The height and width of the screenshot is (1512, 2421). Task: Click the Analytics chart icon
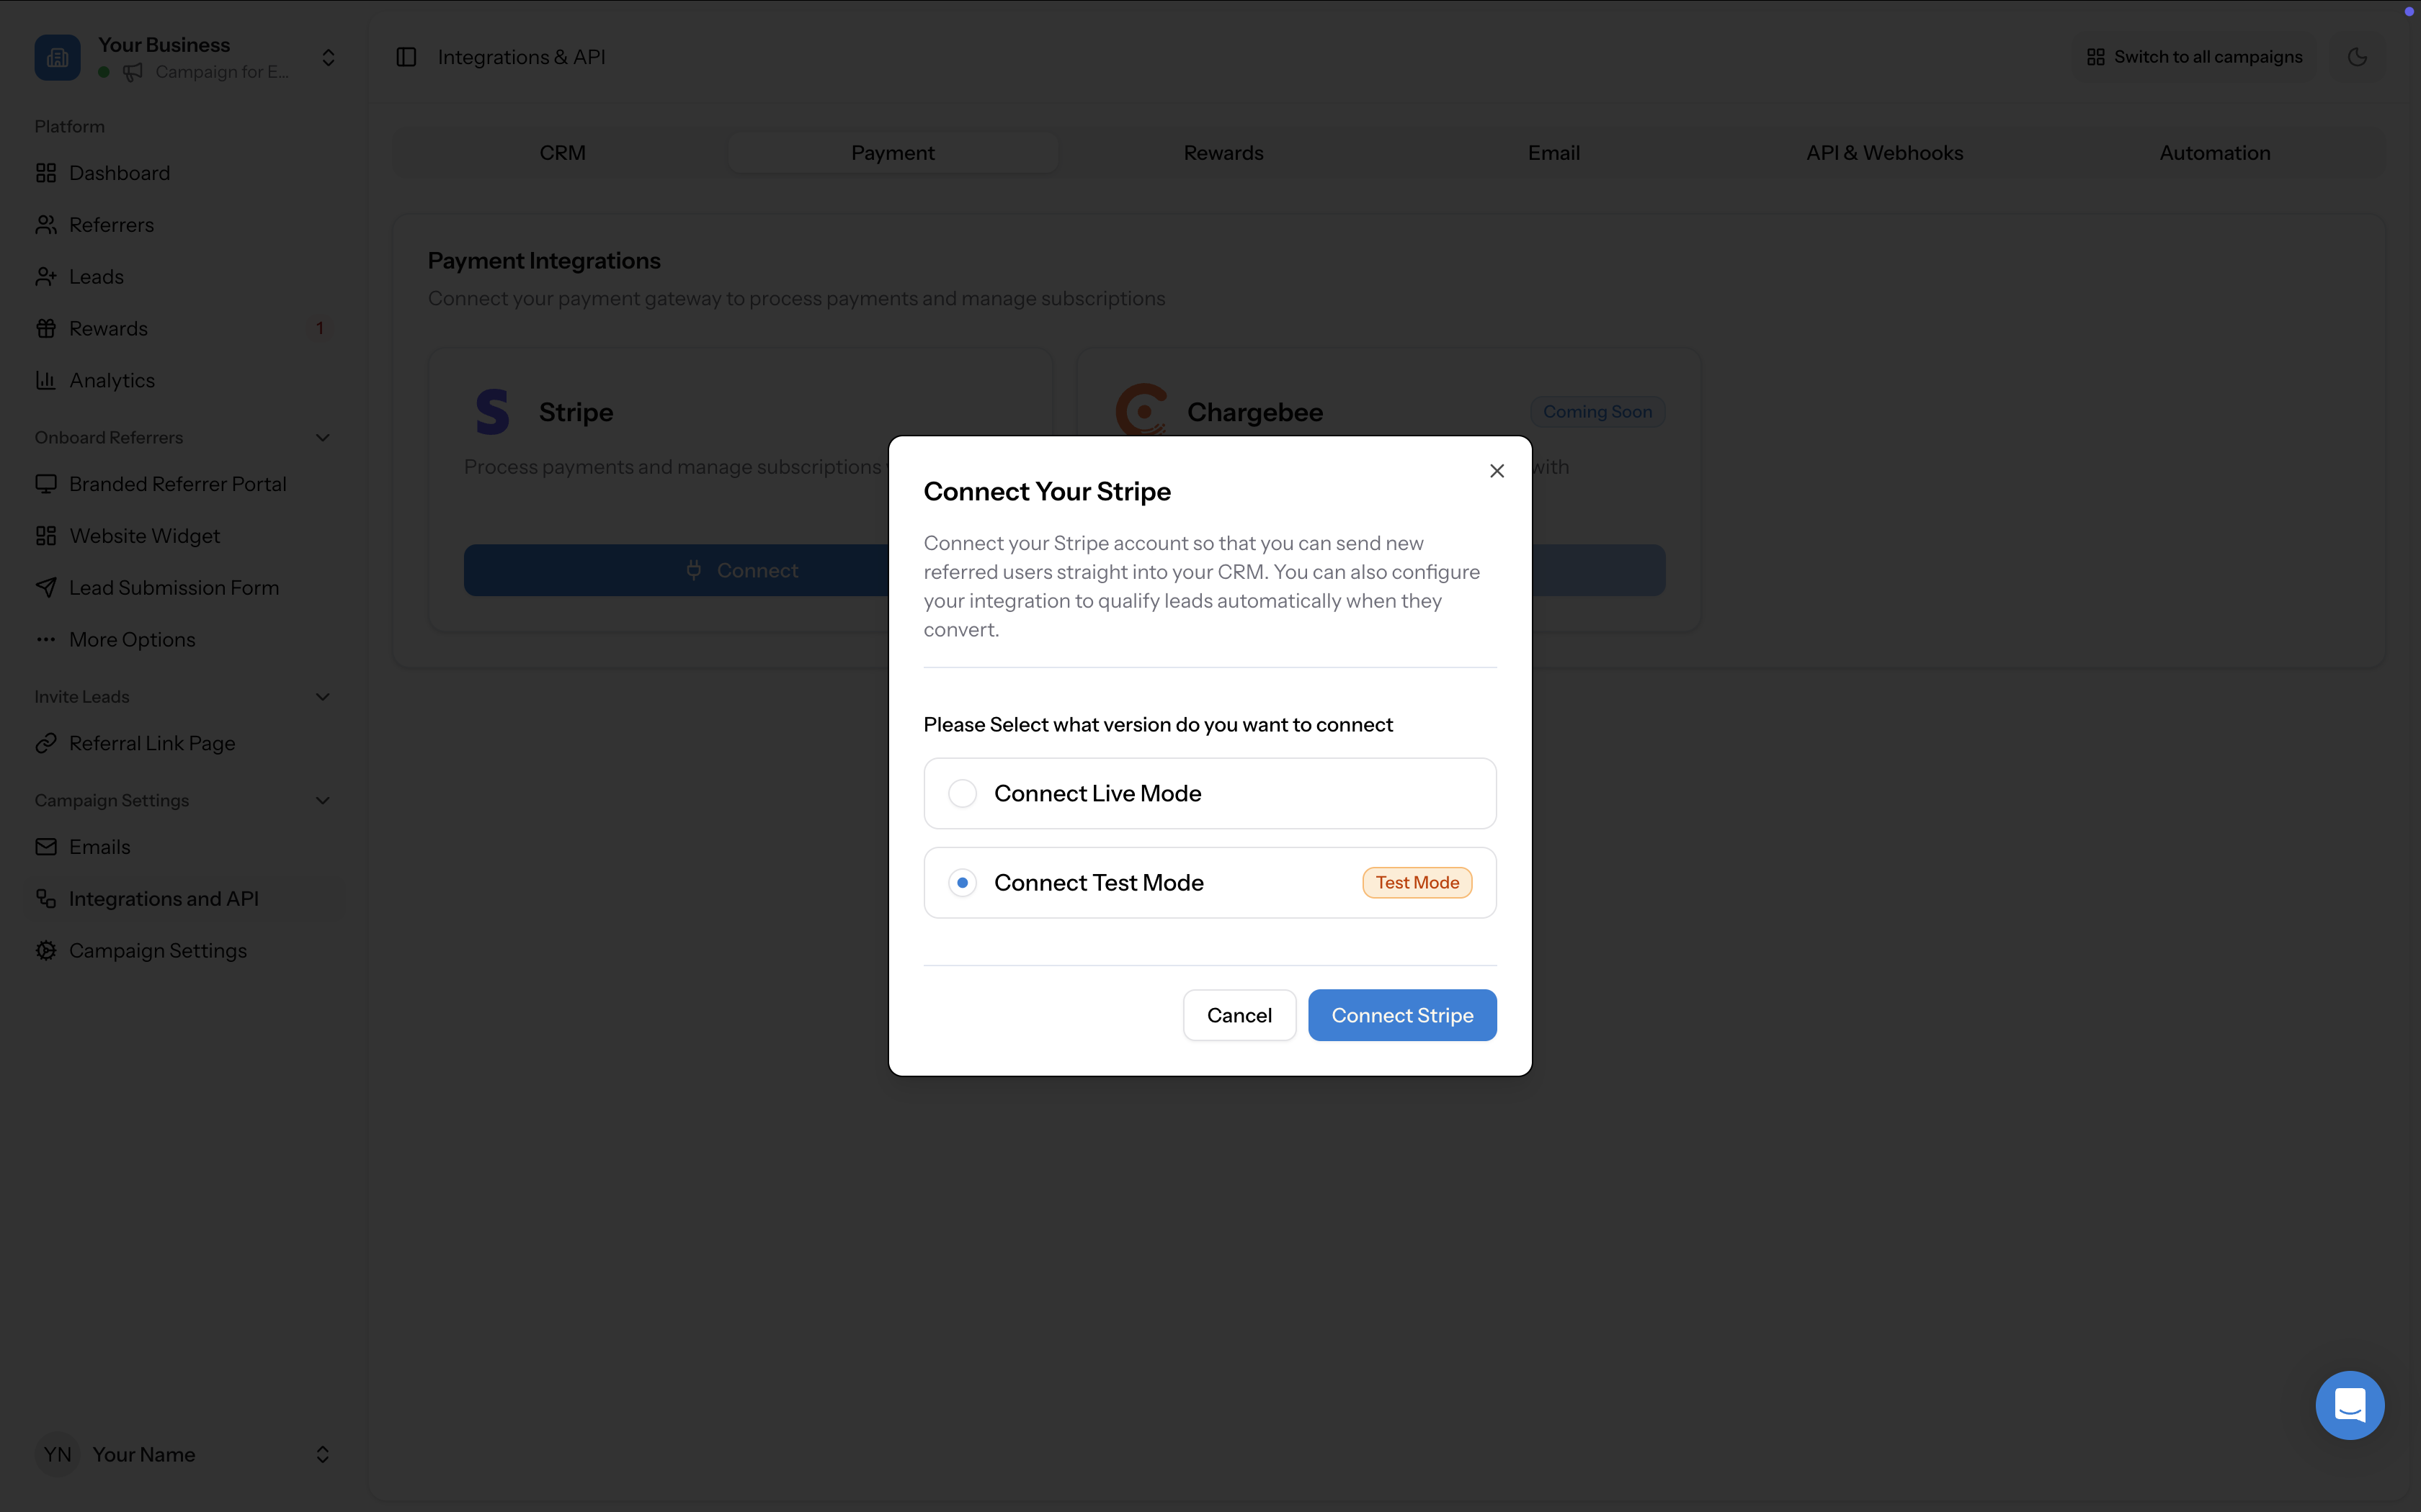click(46, 380)
